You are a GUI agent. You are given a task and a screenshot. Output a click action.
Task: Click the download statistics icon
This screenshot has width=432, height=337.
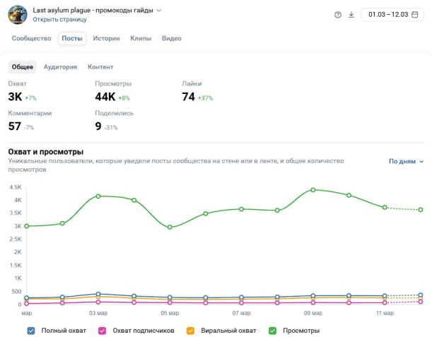click(x=351, y=15)
